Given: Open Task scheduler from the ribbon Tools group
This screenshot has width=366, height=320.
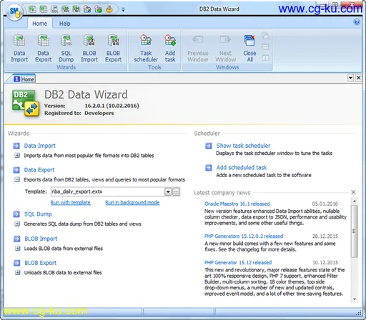Looking at the screenshot, I should coord(146,49).
